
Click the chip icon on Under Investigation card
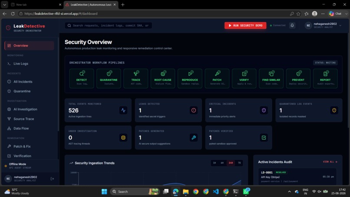123,137
